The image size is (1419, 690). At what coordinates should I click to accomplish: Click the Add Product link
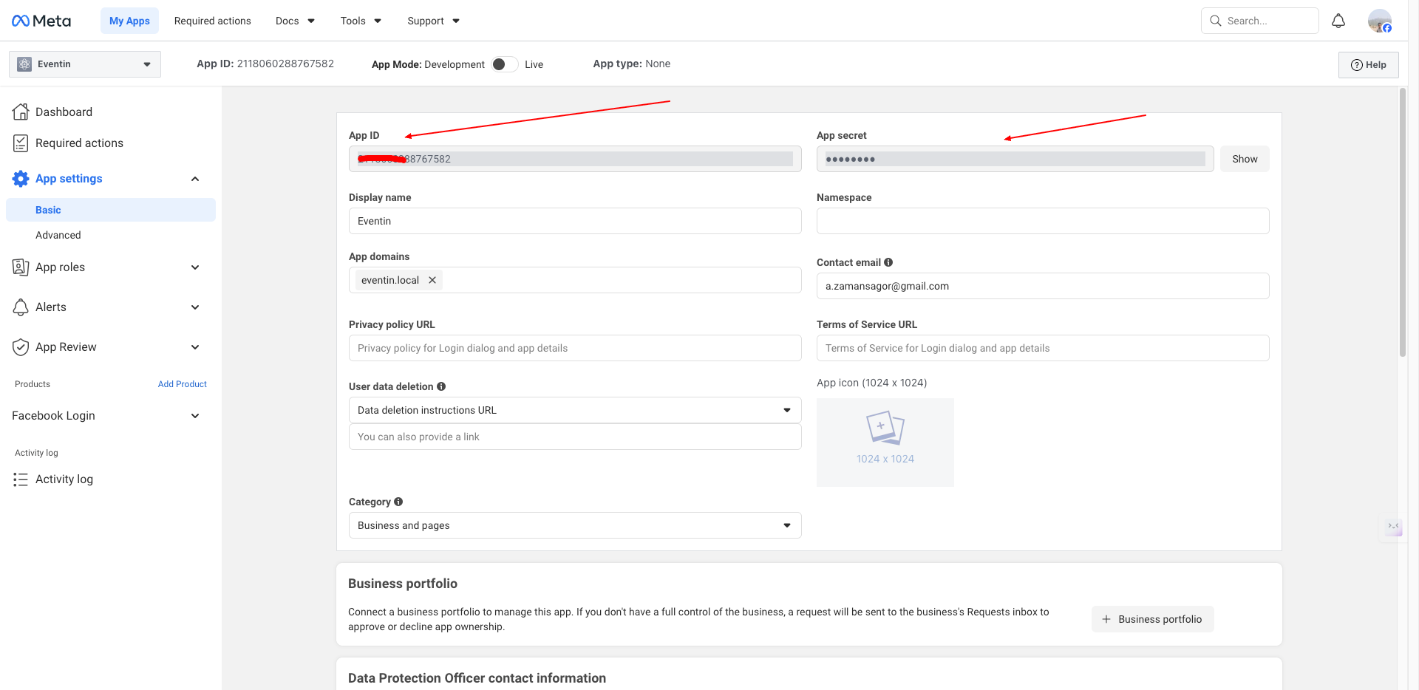[182, 384]
